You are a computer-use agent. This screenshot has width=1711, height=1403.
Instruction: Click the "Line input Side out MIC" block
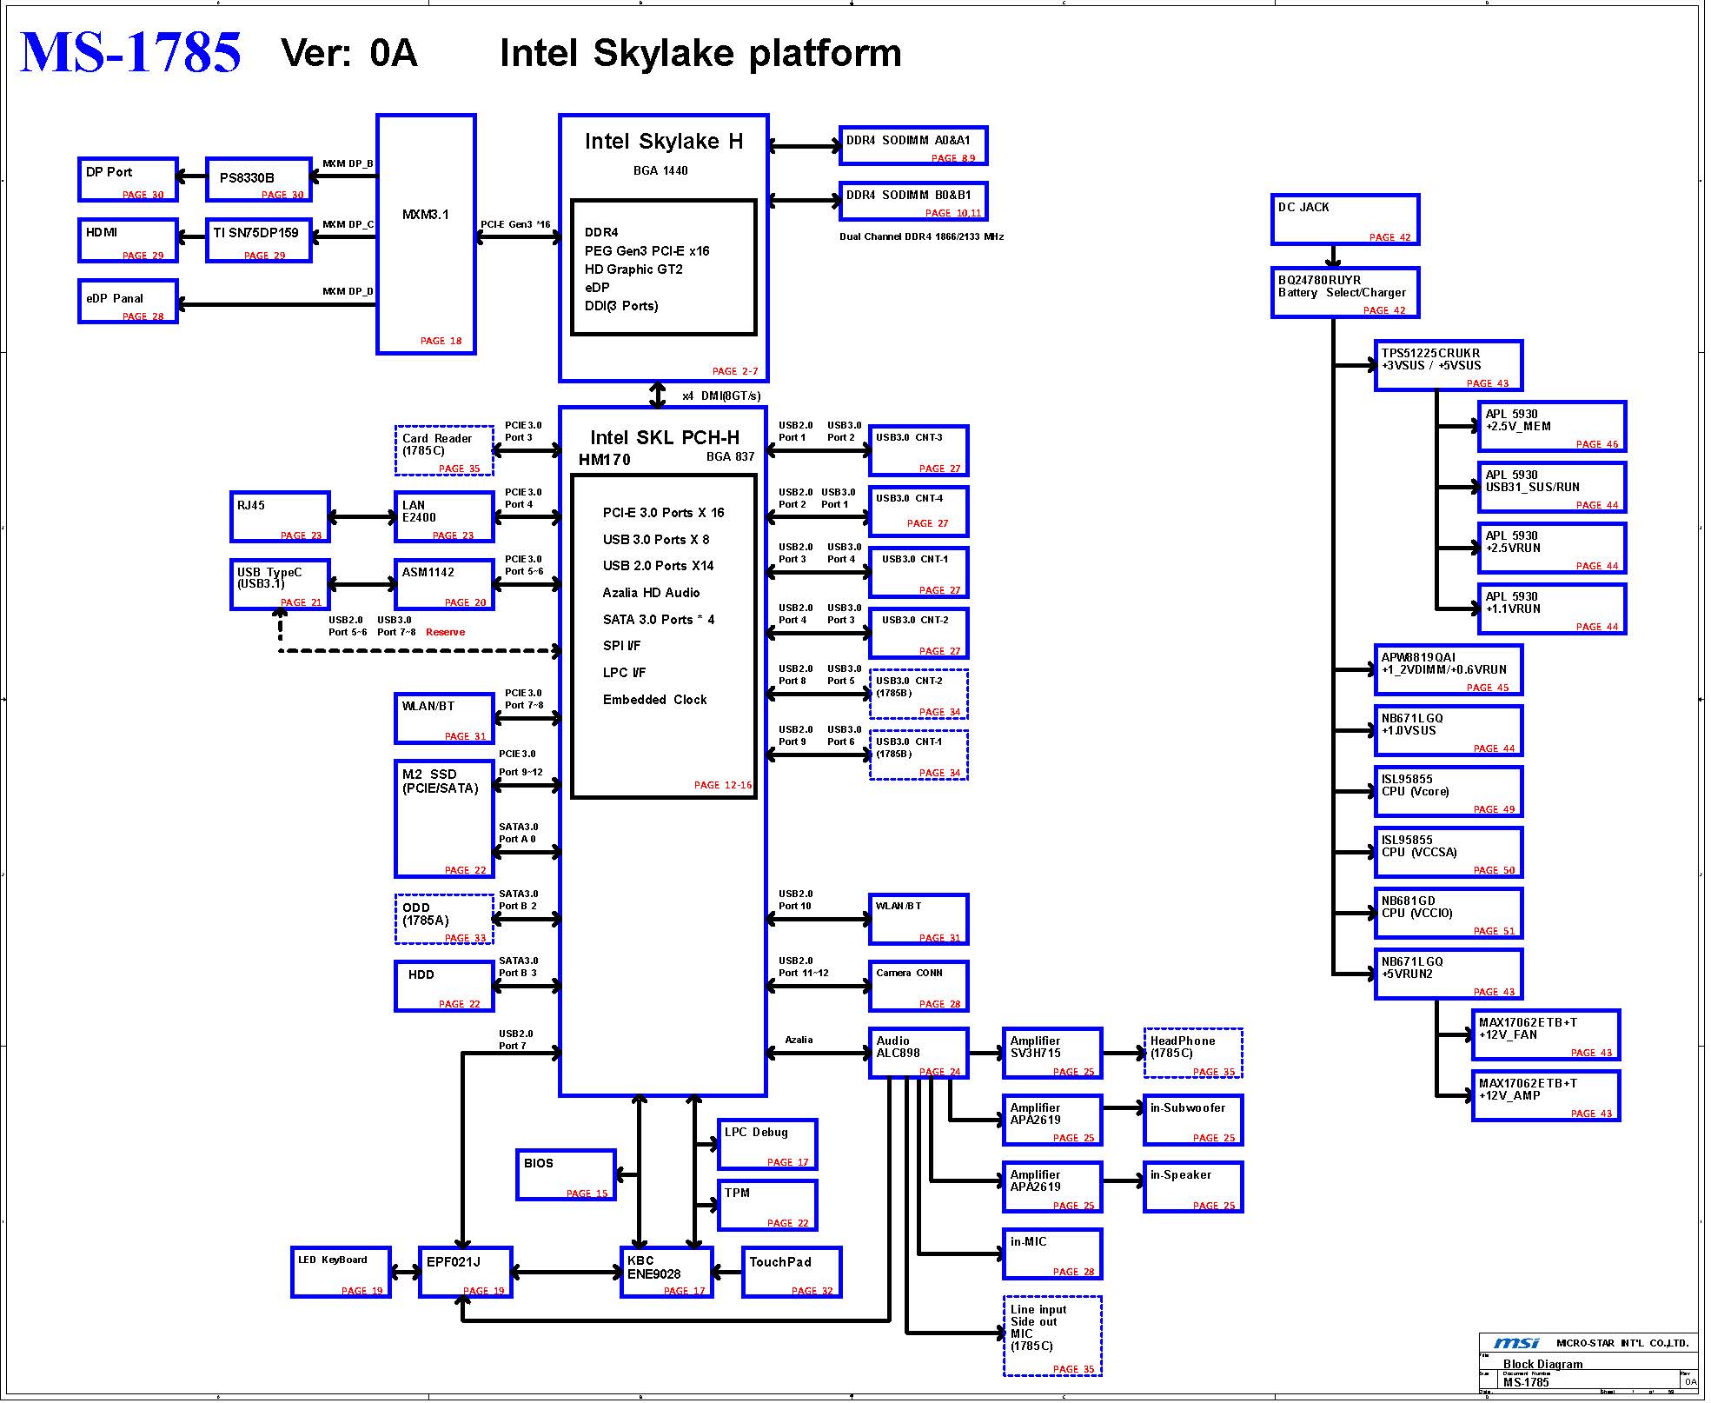coord(1052,1336)
